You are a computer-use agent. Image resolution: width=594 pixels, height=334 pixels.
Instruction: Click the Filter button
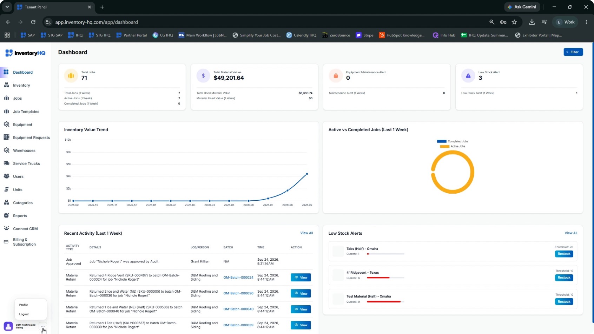point(573,52)
